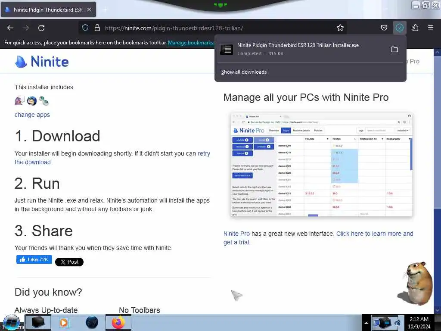
Task: Open the black folder taskbar icon
Action: point(38,322)
